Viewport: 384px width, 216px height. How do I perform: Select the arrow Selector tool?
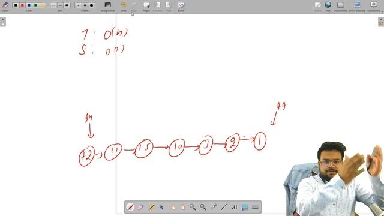(x=161, y=207)
